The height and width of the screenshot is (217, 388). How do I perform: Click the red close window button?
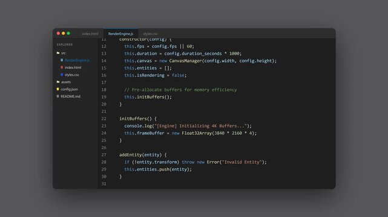pos(58,33)
